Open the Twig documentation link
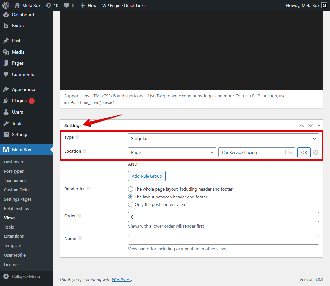Viewport: 330px width, 286px height. click(x=161, y=96)
